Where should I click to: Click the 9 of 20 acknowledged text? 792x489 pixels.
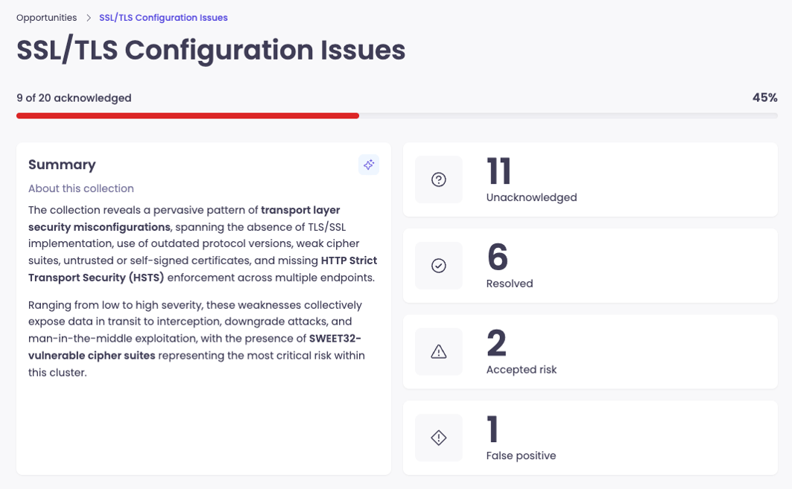[x=74, y=98]
